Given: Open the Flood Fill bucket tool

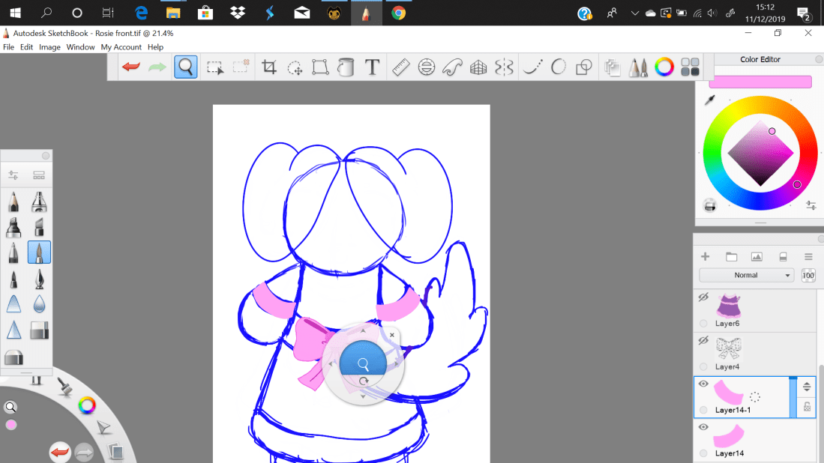Looking at the screenshot, I should point(346,67).
